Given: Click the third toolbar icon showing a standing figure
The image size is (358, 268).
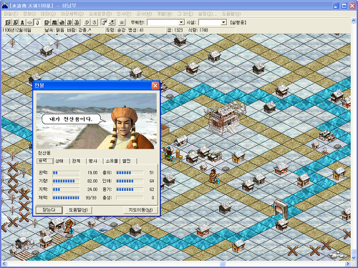Looking at the screenshot, I should 22,22.
